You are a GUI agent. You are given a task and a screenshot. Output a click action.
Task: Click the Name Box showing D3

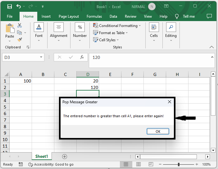click(21, 57)
